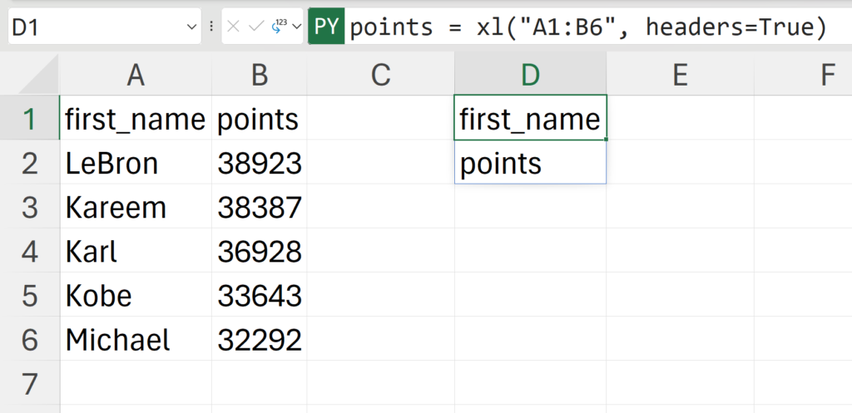852x413 pixels.
Task: Click the enter checkmark icon in formula bar
Action: [255, 27]
